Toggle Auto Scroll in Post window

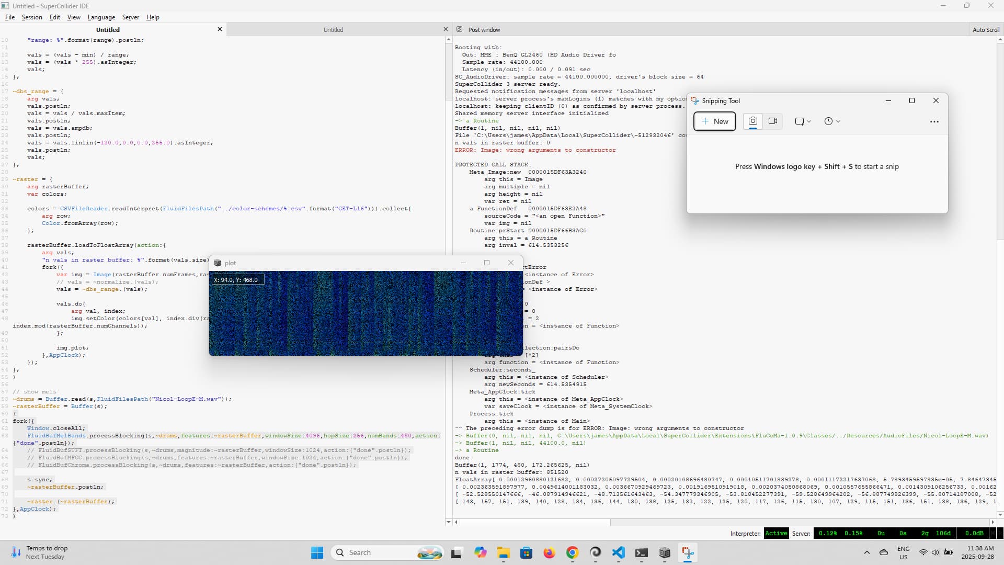(985, 30)
